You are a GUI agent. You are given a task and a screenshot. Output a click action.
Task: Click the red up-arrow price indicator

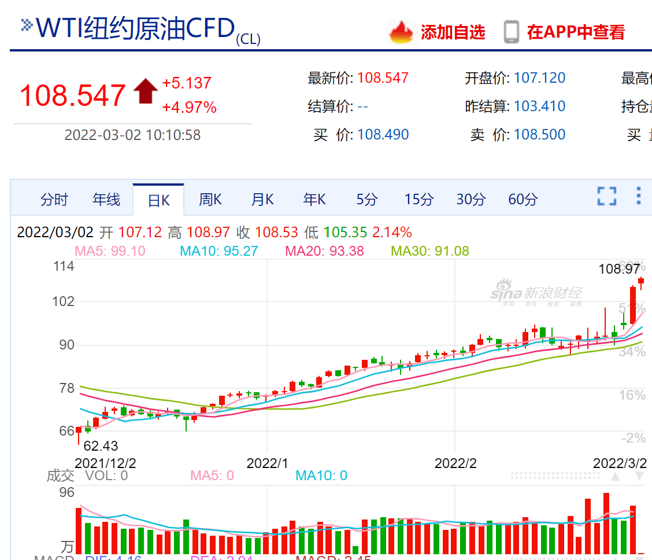145,91
